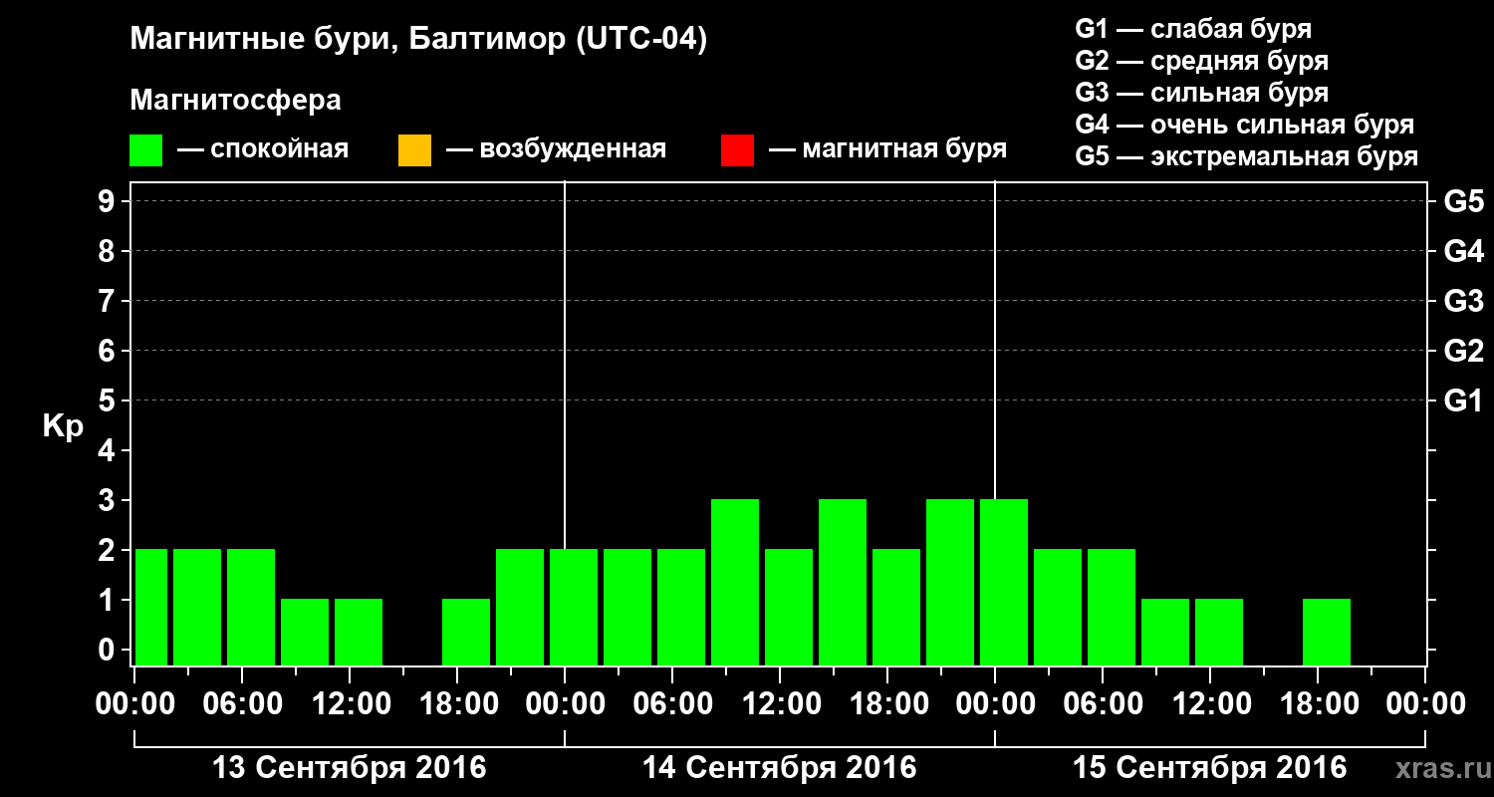
Task: Click the 14 September 15:00–18:00 bar
Action: pos(843,582)
